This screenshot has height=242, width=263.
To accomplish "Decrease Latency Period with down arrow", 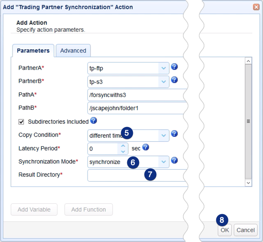I will pos(123,151).
